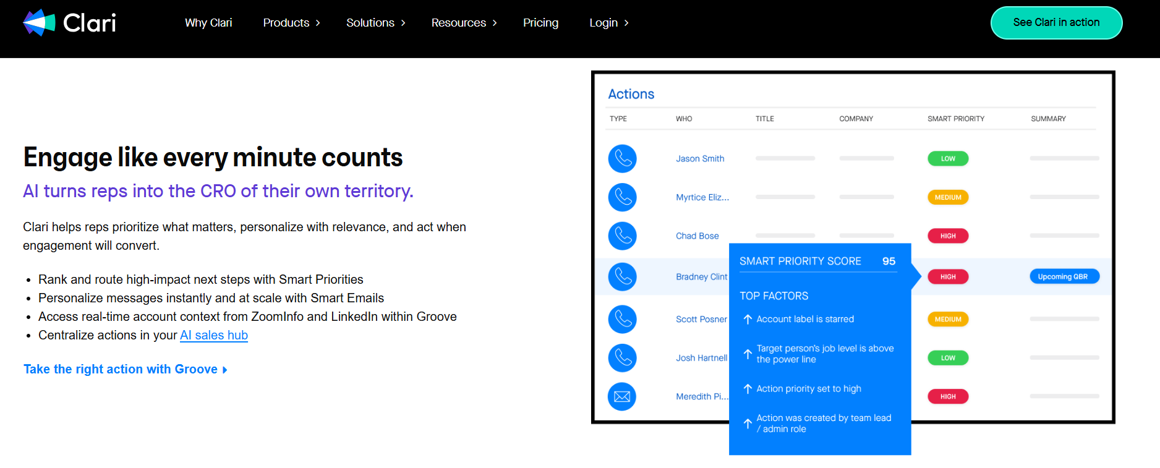Click the Small chevron after Take the right action with Groove
This screenshot has height=468, width=1160.
pyautogui.click(x=225, y=370)
